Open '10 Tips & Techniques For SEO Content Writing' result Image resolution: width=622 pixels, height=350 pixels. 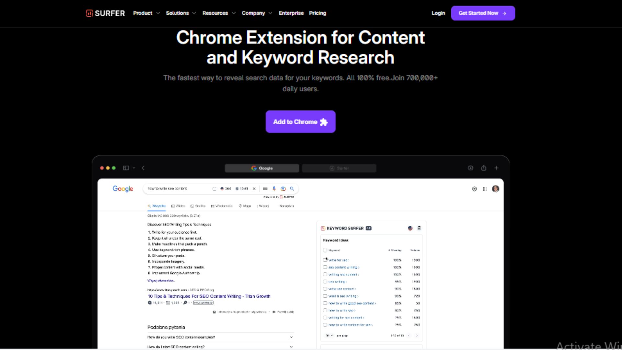[209, 296]
